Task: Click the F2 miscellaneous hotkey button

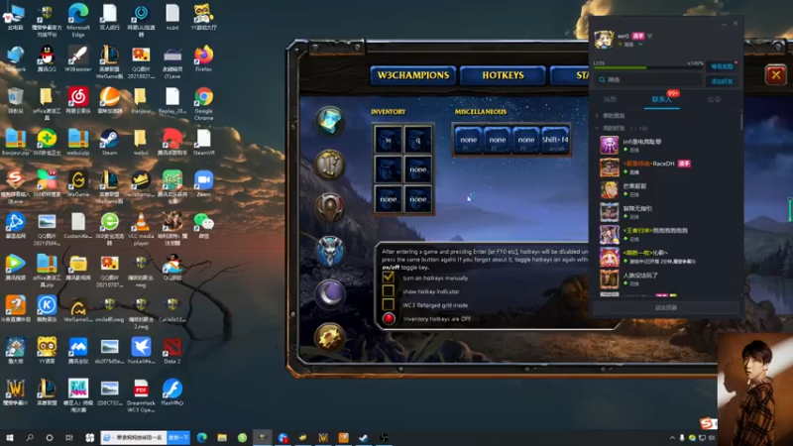Action: pyautogui.click(x=498, y=140)
